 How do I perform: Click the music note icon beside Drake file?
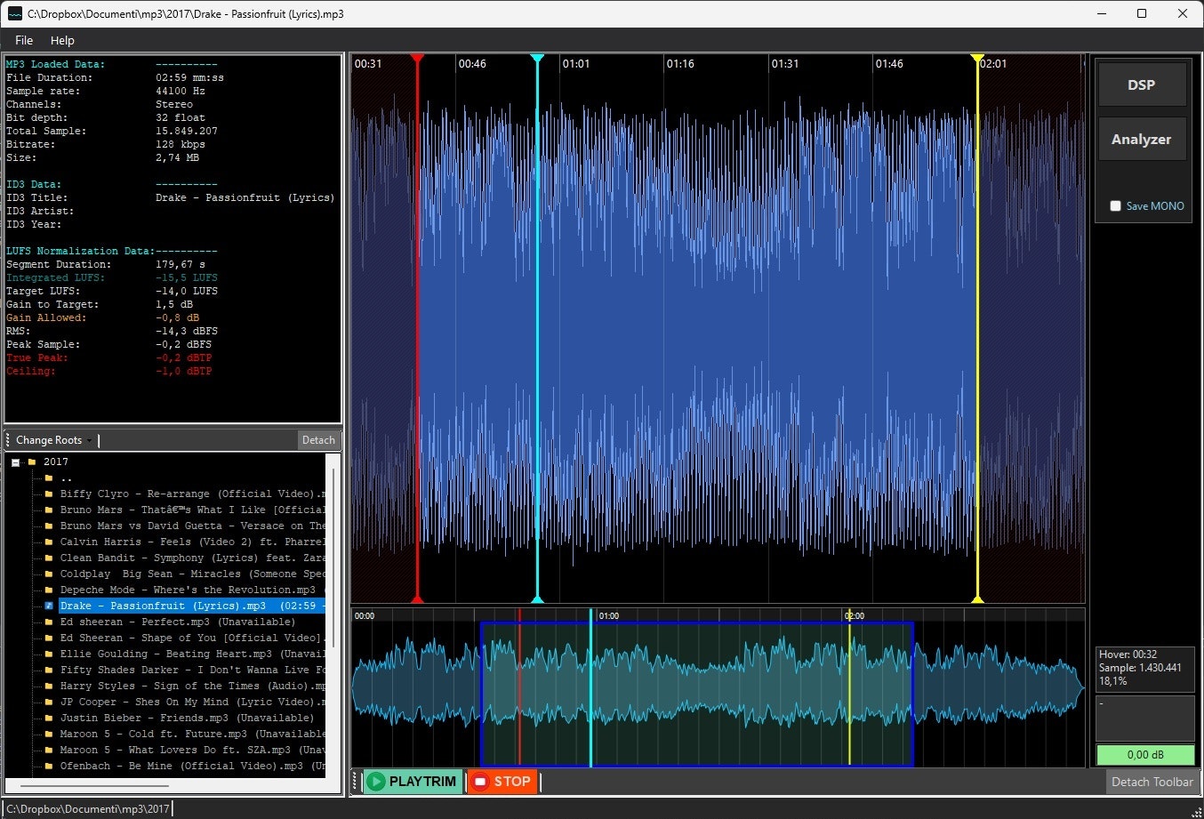pyautogui.click(x=49, y=606)
